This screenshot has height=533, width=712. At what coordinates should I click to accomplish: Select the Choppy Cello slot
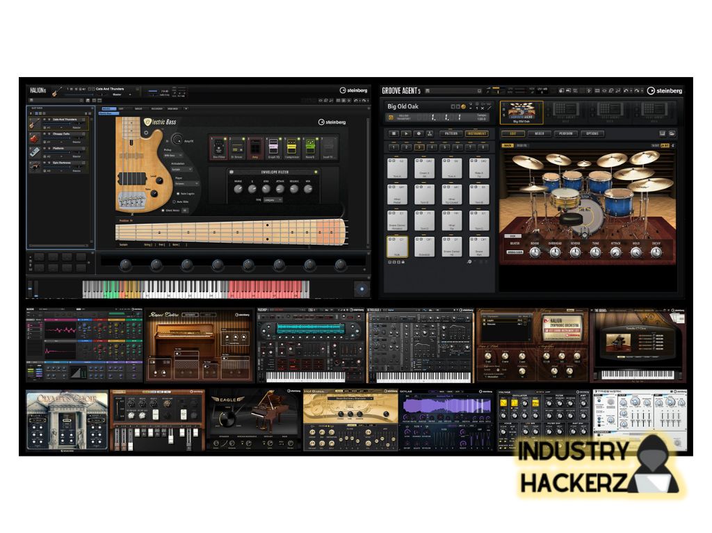click(59, 138)
